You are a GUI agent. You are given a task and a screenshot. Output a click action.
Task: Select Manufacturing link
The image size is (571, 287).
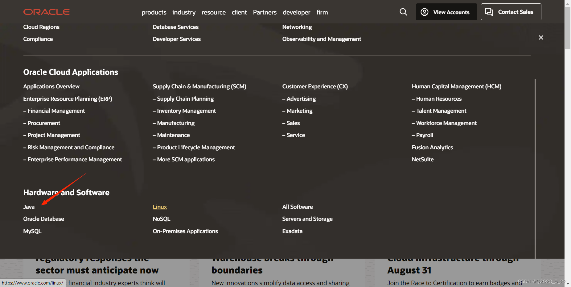[x=174, y=123]
